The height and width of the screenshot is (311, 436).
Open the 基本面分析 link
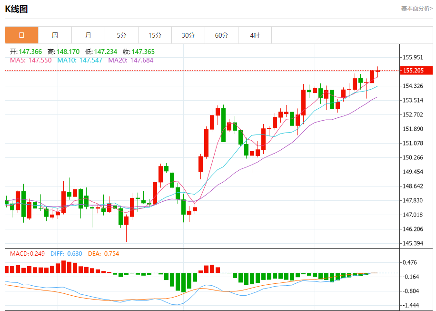417,9
